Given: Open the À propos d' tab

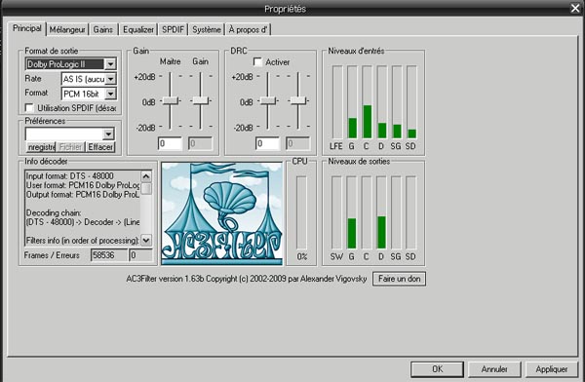Looking at the screenshot, I should [x=248, y=30].
